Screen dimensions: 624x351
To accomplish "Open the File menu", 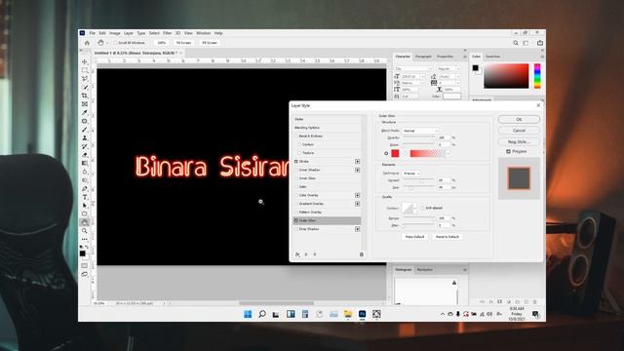I will (x=93, y=33).
